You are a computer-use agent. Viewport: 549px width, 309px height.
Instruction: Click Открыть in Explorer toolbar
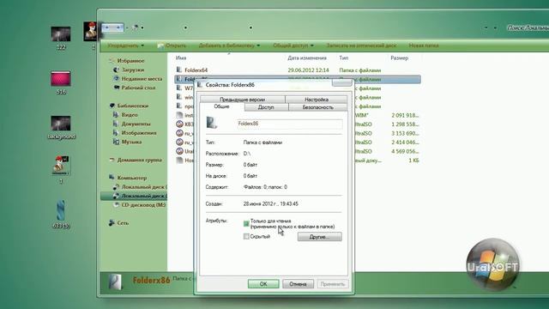click(x=172, y=45)
